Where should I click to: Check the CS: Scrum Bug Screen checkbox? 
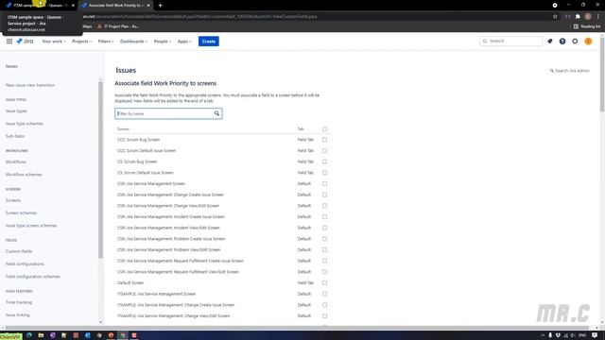tap(324, 161)
